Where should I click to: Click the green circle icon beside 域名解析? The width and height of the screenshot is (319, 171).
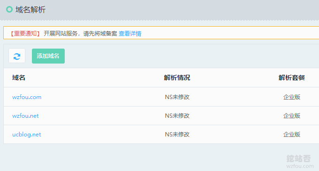click(x=9, y=9)
